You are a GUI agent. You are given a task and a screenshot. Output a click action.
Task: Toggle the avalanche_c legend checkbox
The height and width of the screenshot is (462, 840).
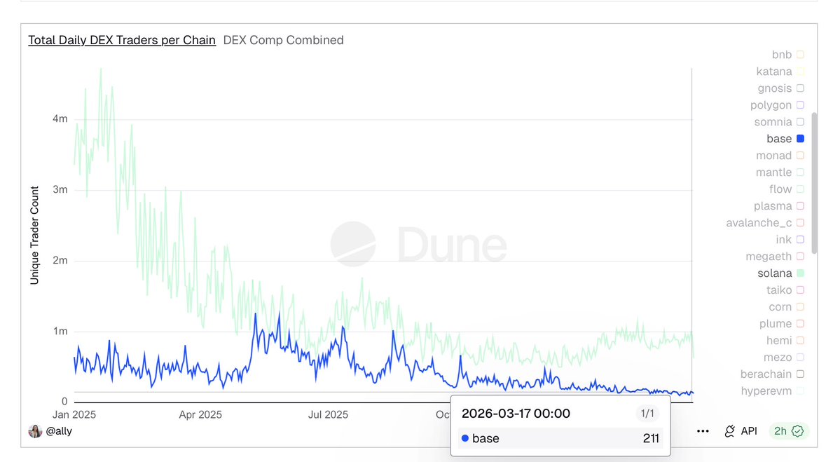tap(800, 222)
